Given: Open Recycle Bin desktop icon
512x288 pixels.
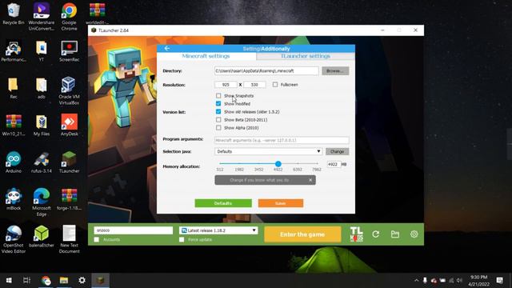Looking at the screenshot, I should 14,14.
